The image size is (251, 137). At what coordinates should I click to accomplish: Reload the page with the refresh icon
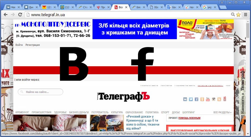pos(20,15)
